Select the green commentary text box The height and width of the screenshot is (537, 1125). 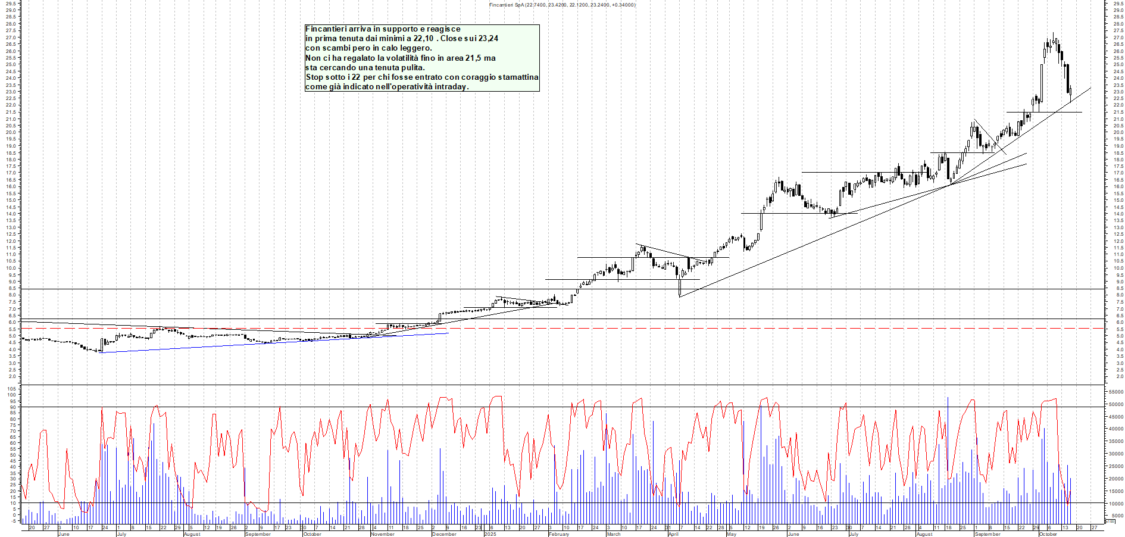click(x=421, y=58)
